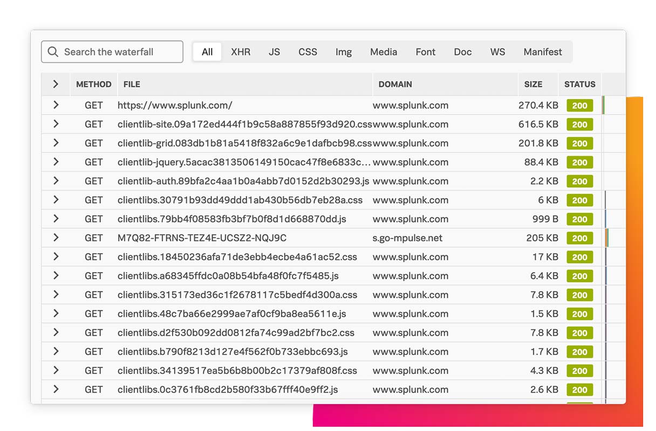656x431 pixels.
Task: Filter requests by JS
Action: coord(275,52)
